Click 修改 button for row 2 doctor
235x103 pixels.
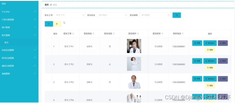(223, 61)
